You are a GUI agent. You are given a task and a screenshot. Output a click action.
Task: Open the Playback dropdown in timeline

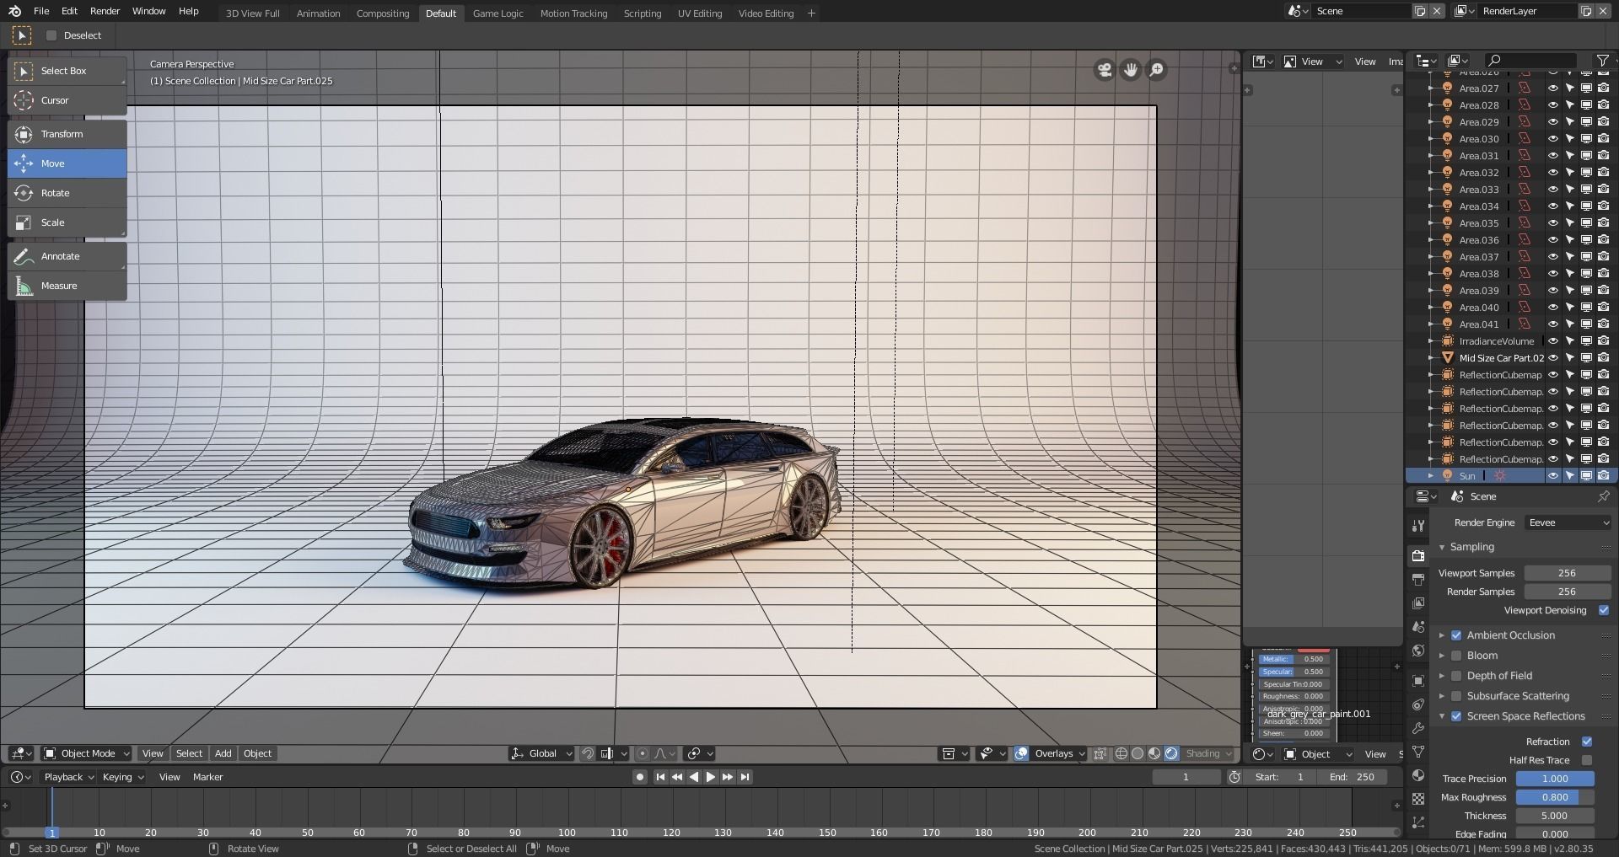(x=68, y=777)
